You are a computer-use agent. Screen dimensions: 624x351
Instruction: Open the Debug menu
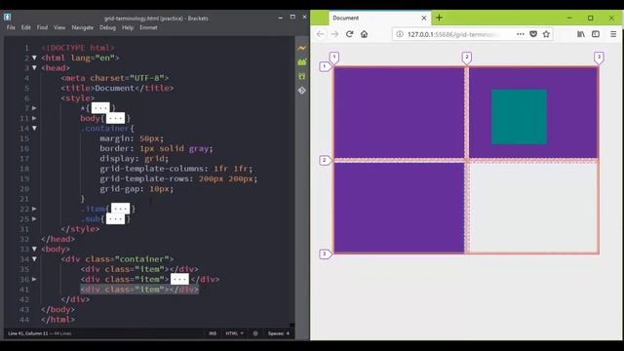[x=107, y=27]
